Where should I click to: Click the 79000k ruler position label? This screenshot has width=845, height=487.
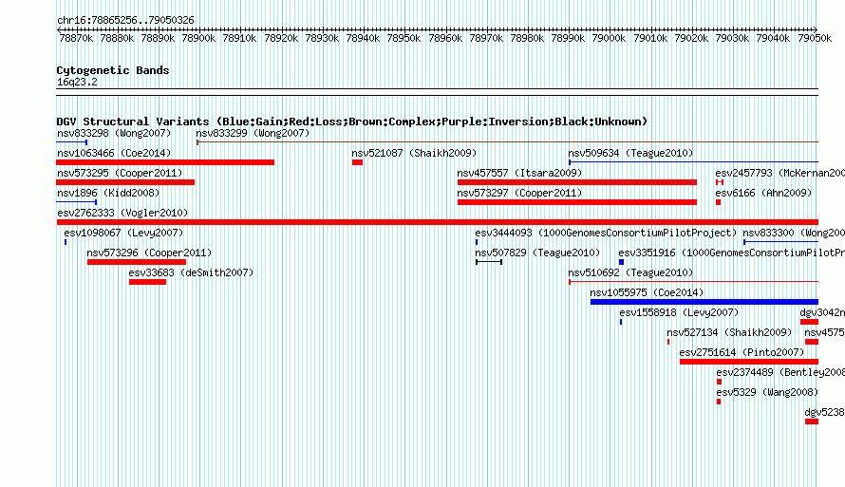pos(609,38)
